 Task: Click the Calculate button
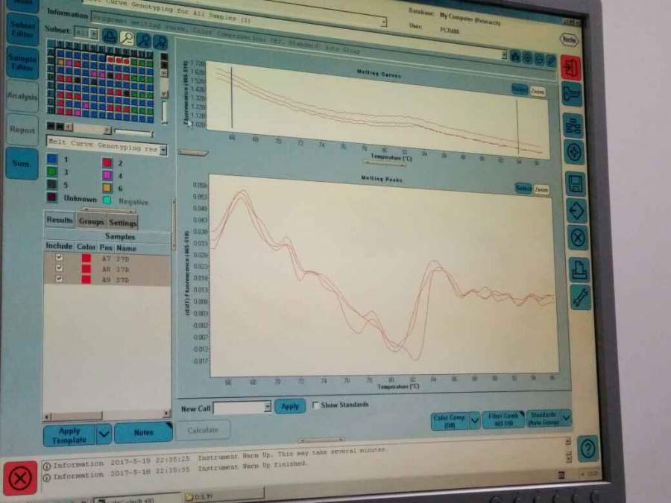(x=203, y=430)
